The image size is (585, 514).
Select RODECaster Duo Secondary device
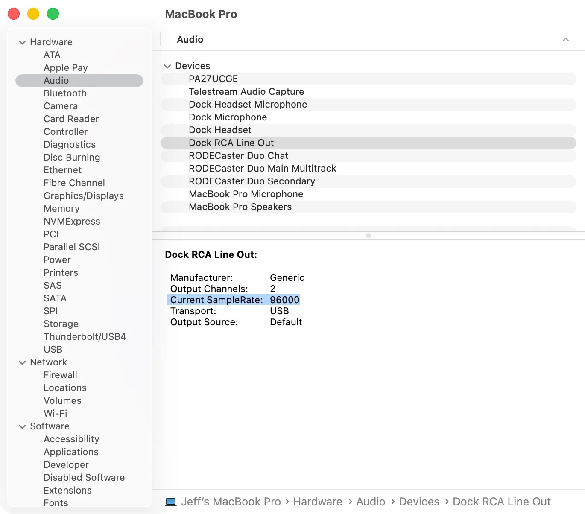tap(369, 181)
